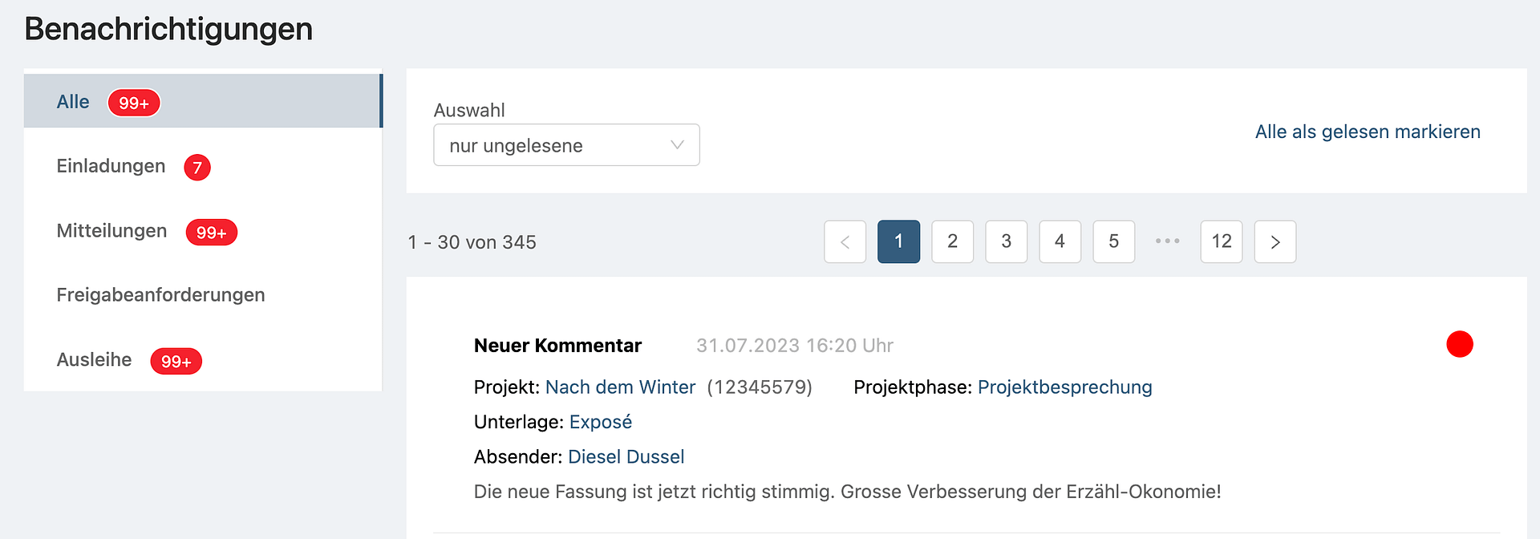The height and width of the screenshot is (539, 1540).
Task: Open the Projektbesprechung phase link
Action: (x=1064, y=387)
